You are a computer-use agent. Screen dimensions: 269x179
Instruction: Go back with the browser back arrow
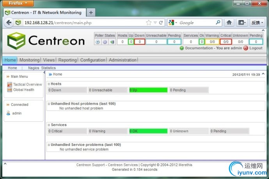[9, 23]
